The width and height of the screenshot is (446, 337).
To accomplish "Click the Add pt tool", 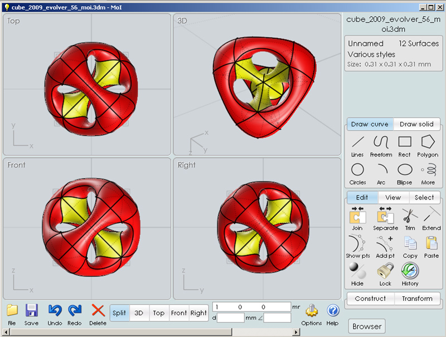I will click(385, 247).
